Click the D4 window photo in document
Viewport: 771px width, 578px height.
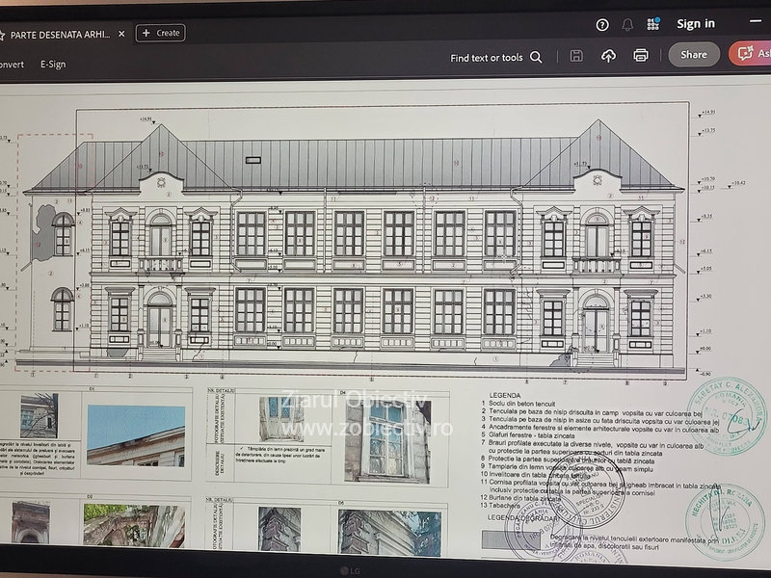(387, 439)
